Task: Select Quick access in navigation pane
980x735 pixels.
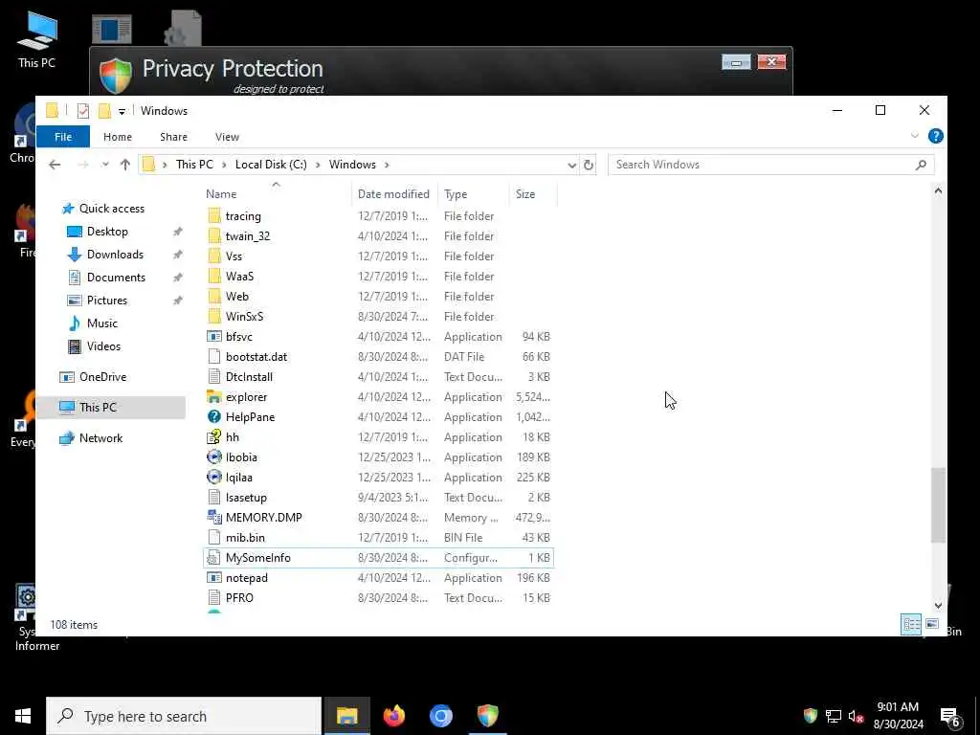Action: (111, 209)
